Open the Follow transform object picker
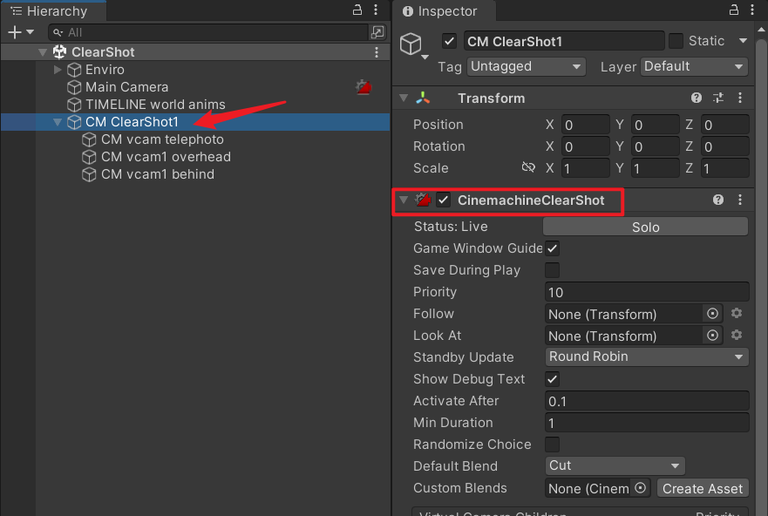 tap(712, 314)
